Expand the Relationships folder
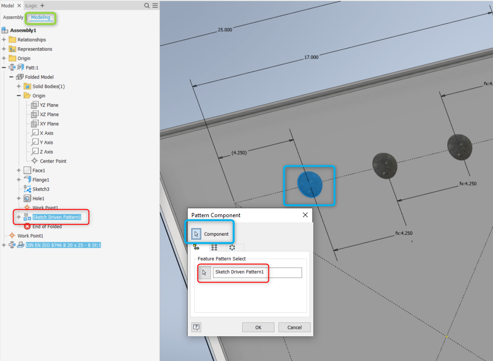This screenshot has width=493, height=361. [x=4, y=40]
